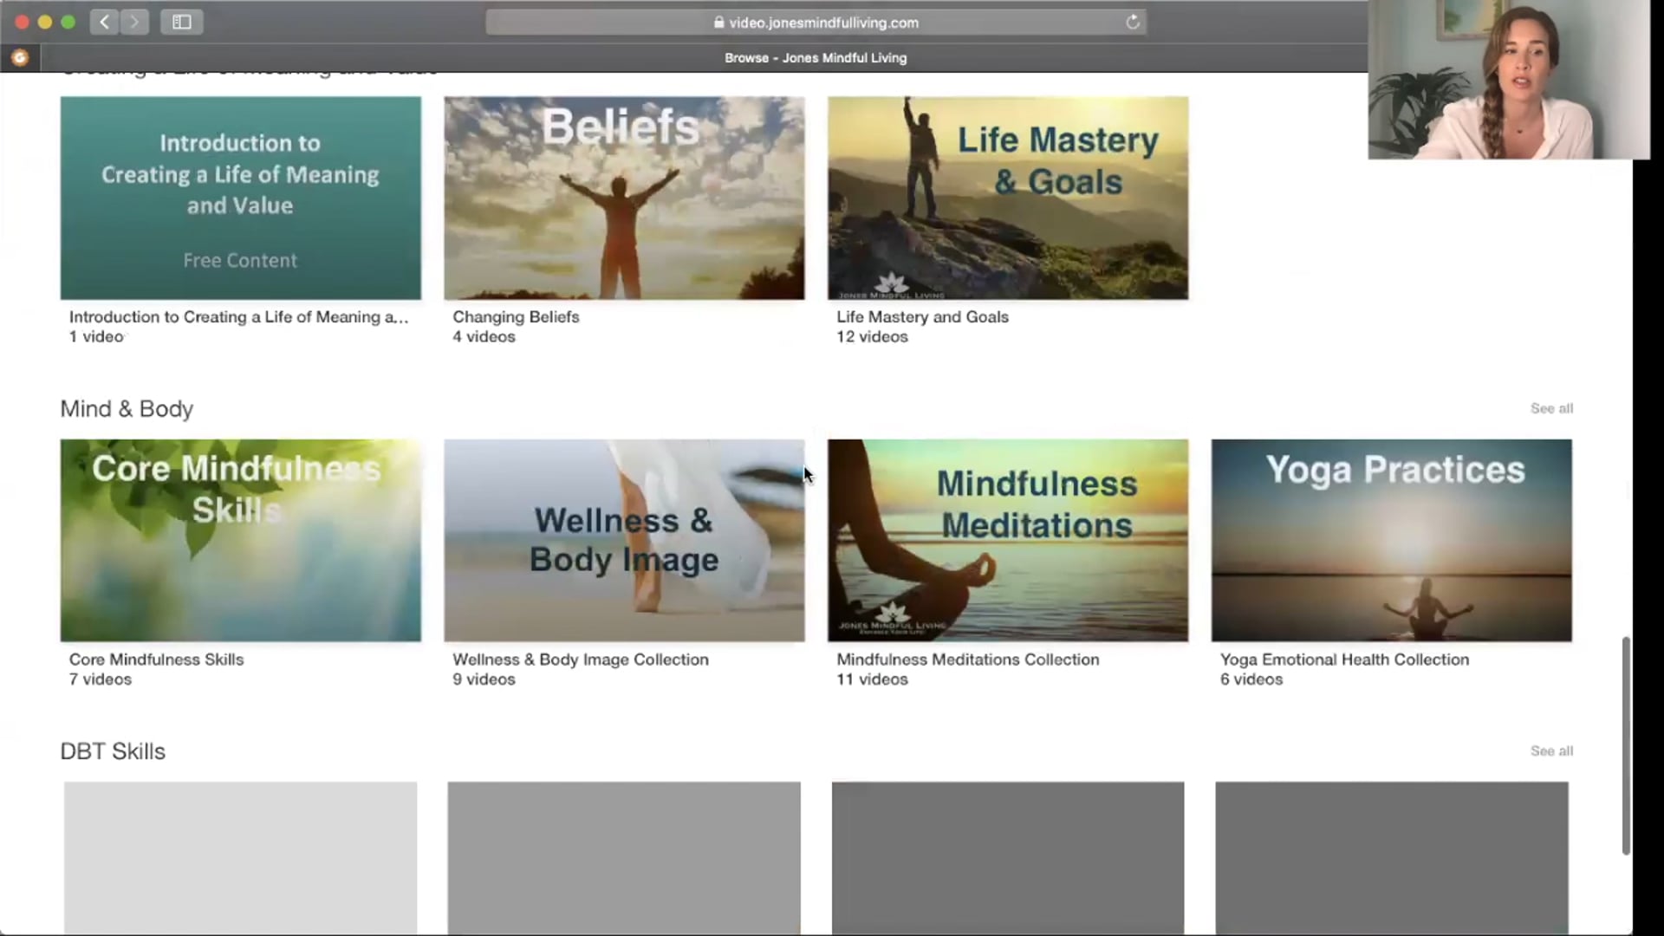Toggle the Safari sidebar icon
The width and height of the screenshot is (1664, 936).
(182, 22)
